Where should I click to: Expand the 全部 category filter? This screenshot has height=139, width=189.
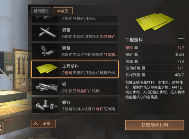[43, 124]
